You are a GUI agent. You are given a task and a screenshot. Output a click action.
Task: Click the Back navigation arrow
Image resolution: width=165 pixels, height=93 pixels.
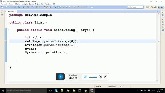[x=82, y=7]
